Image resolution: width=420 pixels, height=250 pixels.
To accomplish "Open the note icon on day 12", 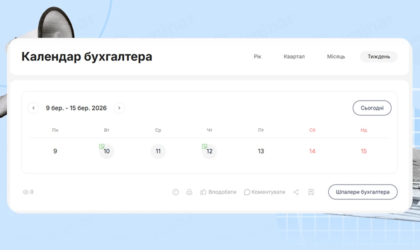I will tap(204, 146).
